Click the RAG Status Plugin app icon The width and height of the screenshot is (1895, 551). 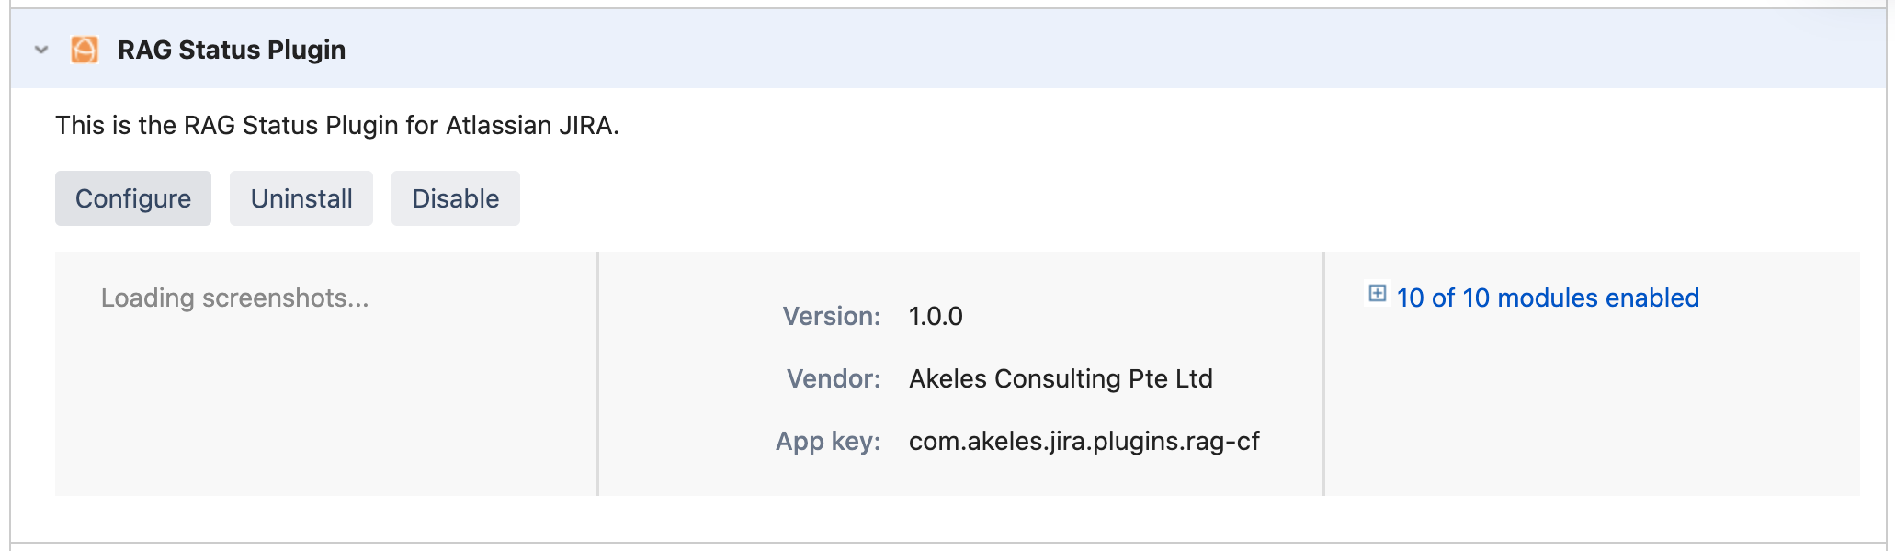click(x=86, y=50)
